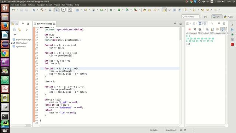Screen dimensions: 236x133
Task: Open Firefox from the Ubuntu launcher
Action: tap(5, 26)
